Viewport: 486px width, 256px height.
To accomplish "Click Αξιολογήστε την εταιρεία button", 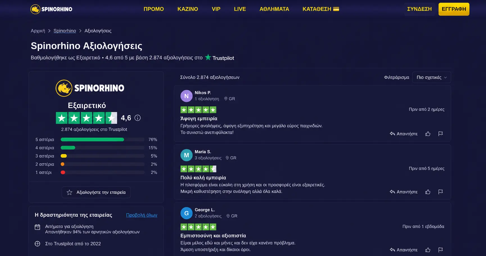I will pyautogui.click(x=96, y=192).
